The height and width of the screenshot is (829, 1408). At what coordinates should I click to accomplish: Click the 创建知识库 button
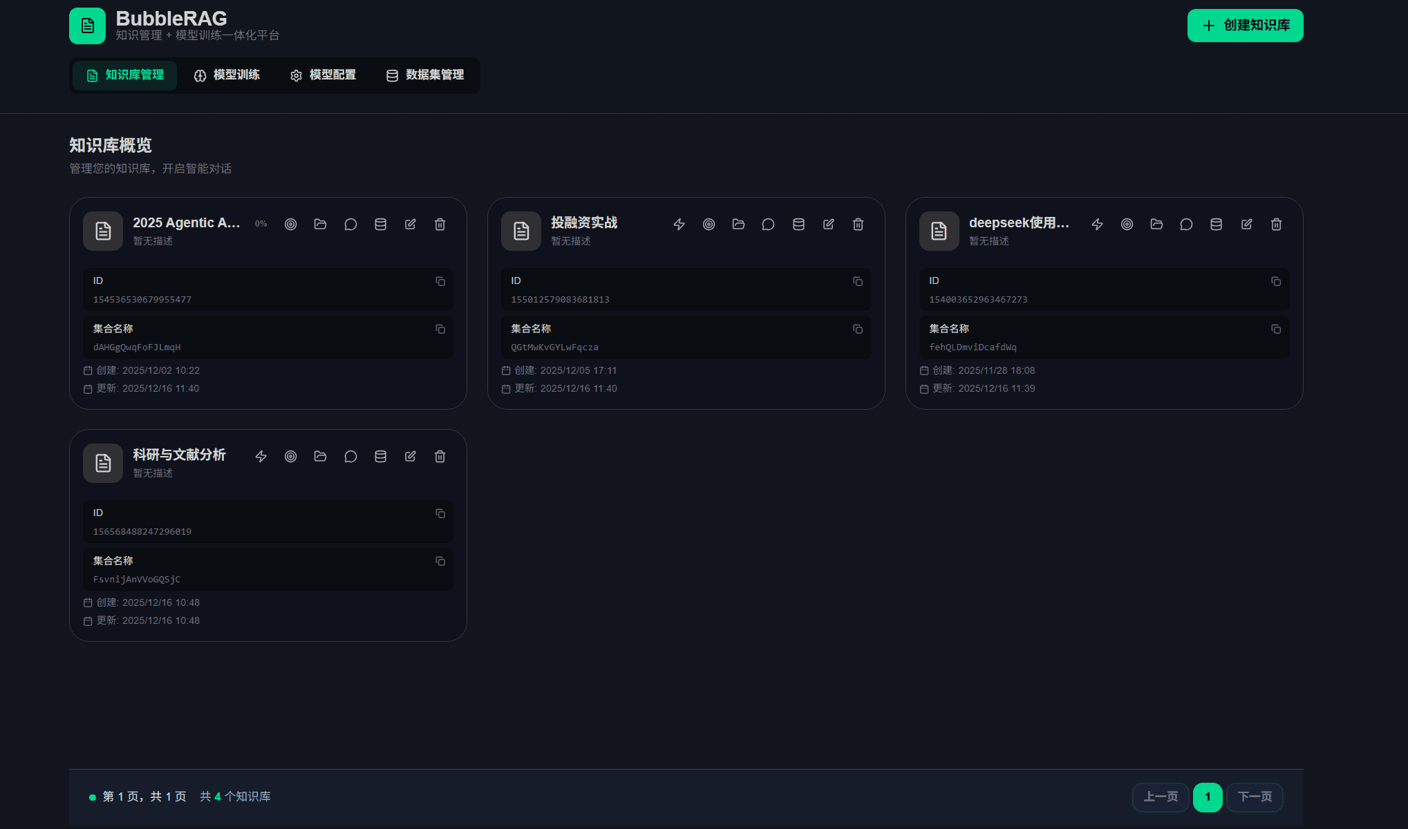[1244, 25]
